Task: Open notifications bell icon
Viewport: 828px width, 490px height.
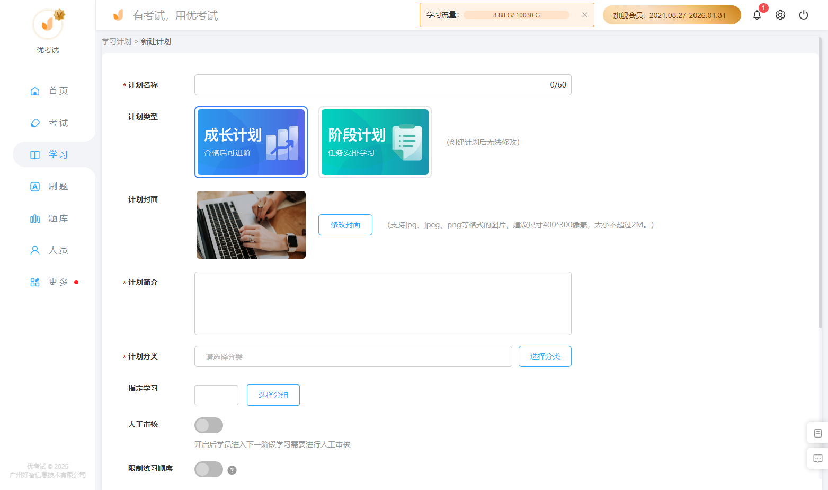Action: [757, 15]
